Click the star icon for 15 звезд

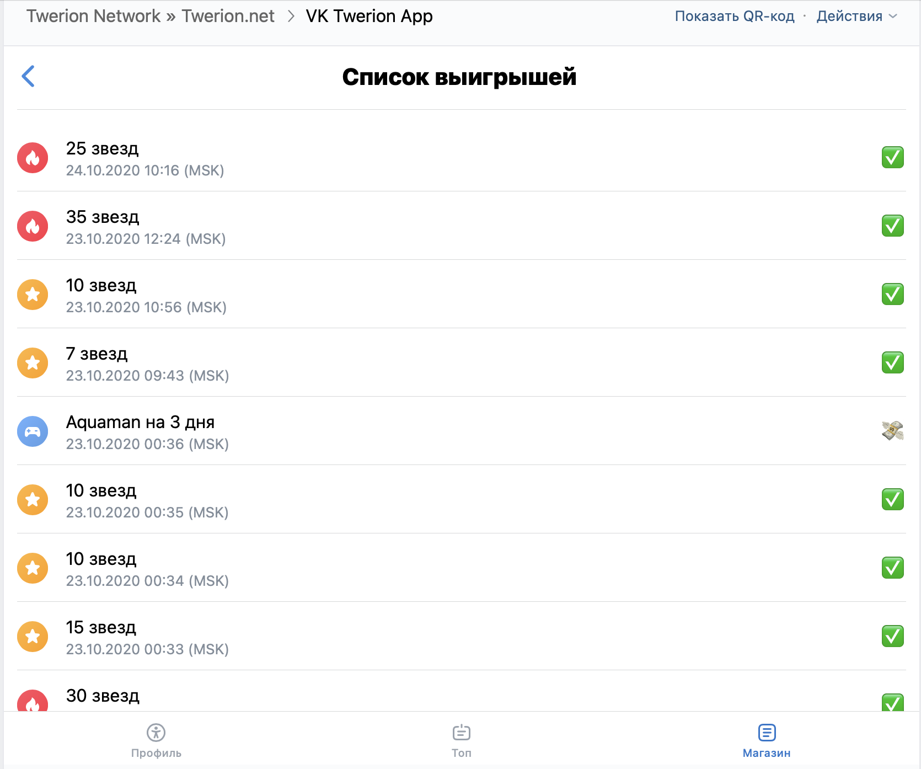(33, 637)
